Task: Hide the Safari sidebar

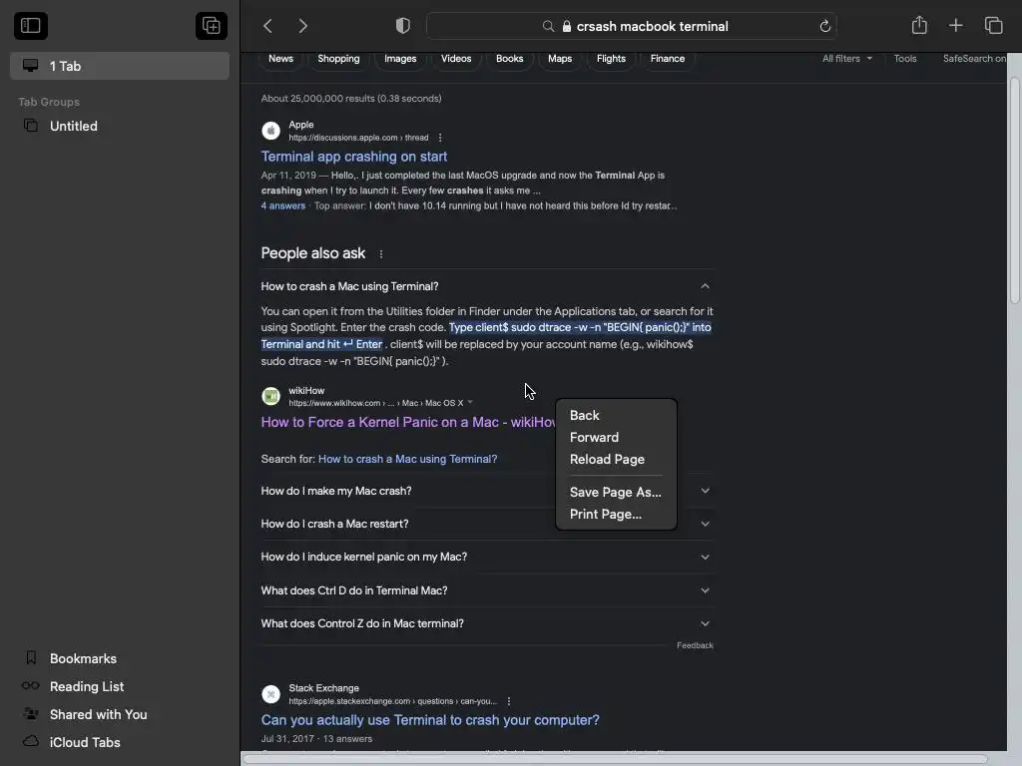Action: [x=31, y=26]
